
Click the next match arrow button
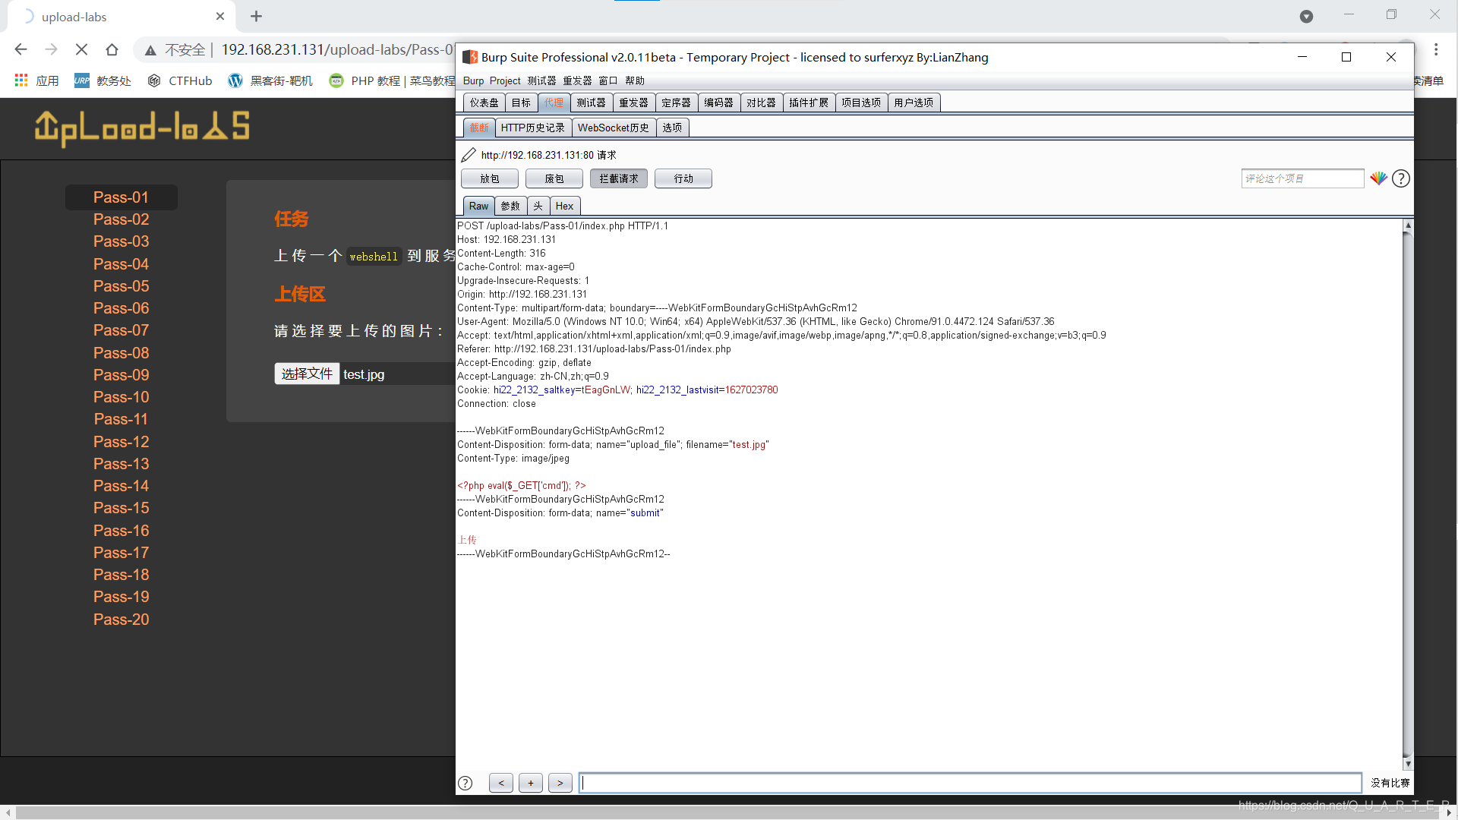pos(560,783)
